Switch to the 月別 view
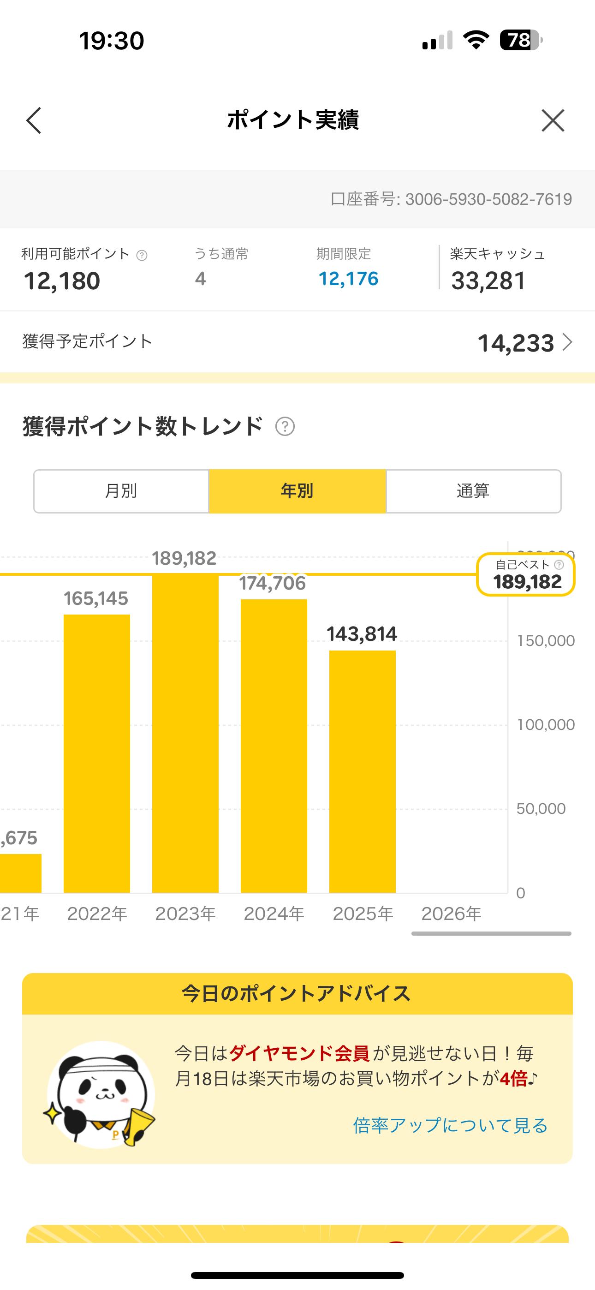The height and width of the screenshot is (1290, 595). [121, 491]
